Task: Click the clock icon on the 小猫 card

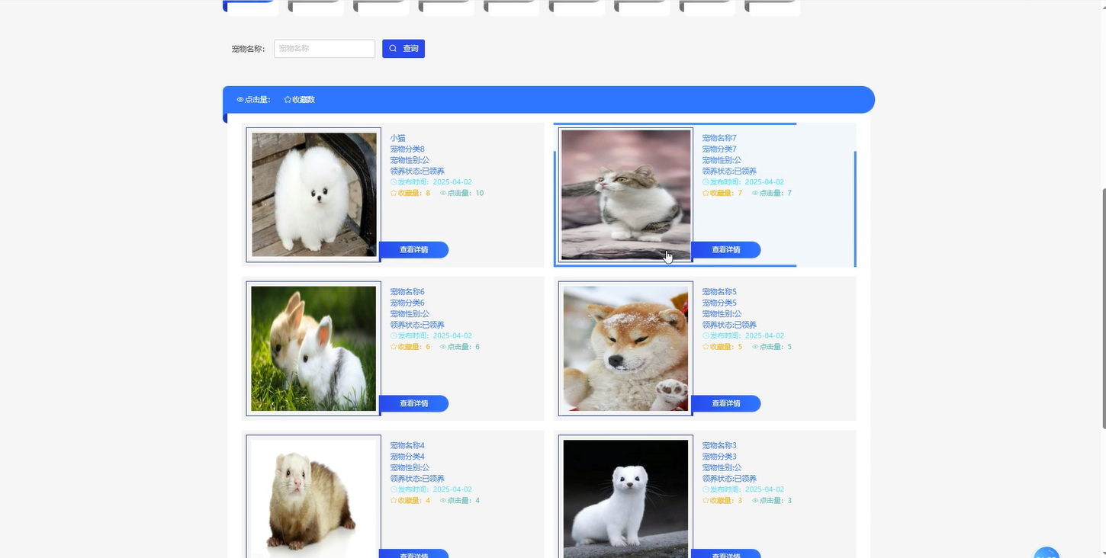Action: pos(394,182)
